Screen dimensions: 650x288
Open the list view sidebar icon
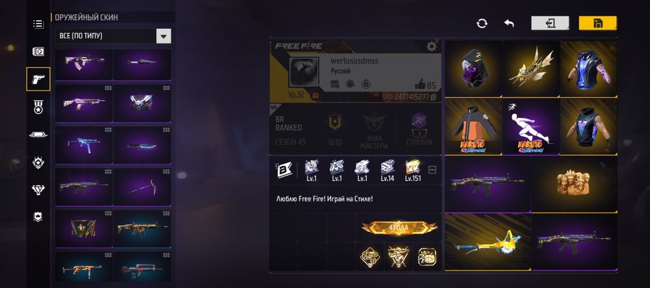[38, 24]
